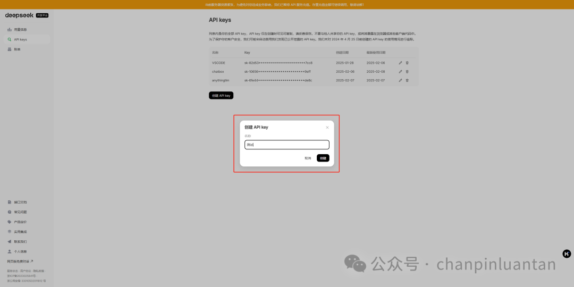Edit the VSCODE key with the pencil icon
This screenshot has height=287, width=574.
click(400, 63)
